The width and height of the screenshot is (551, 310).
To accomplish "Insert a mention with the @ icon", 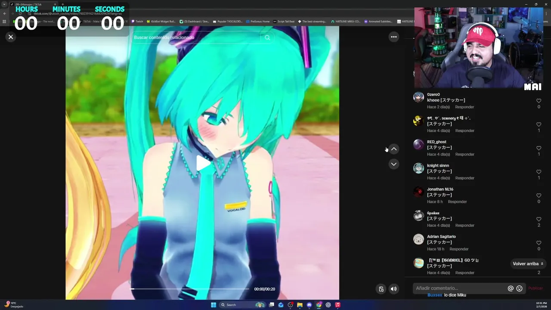I will pos(511,288).
